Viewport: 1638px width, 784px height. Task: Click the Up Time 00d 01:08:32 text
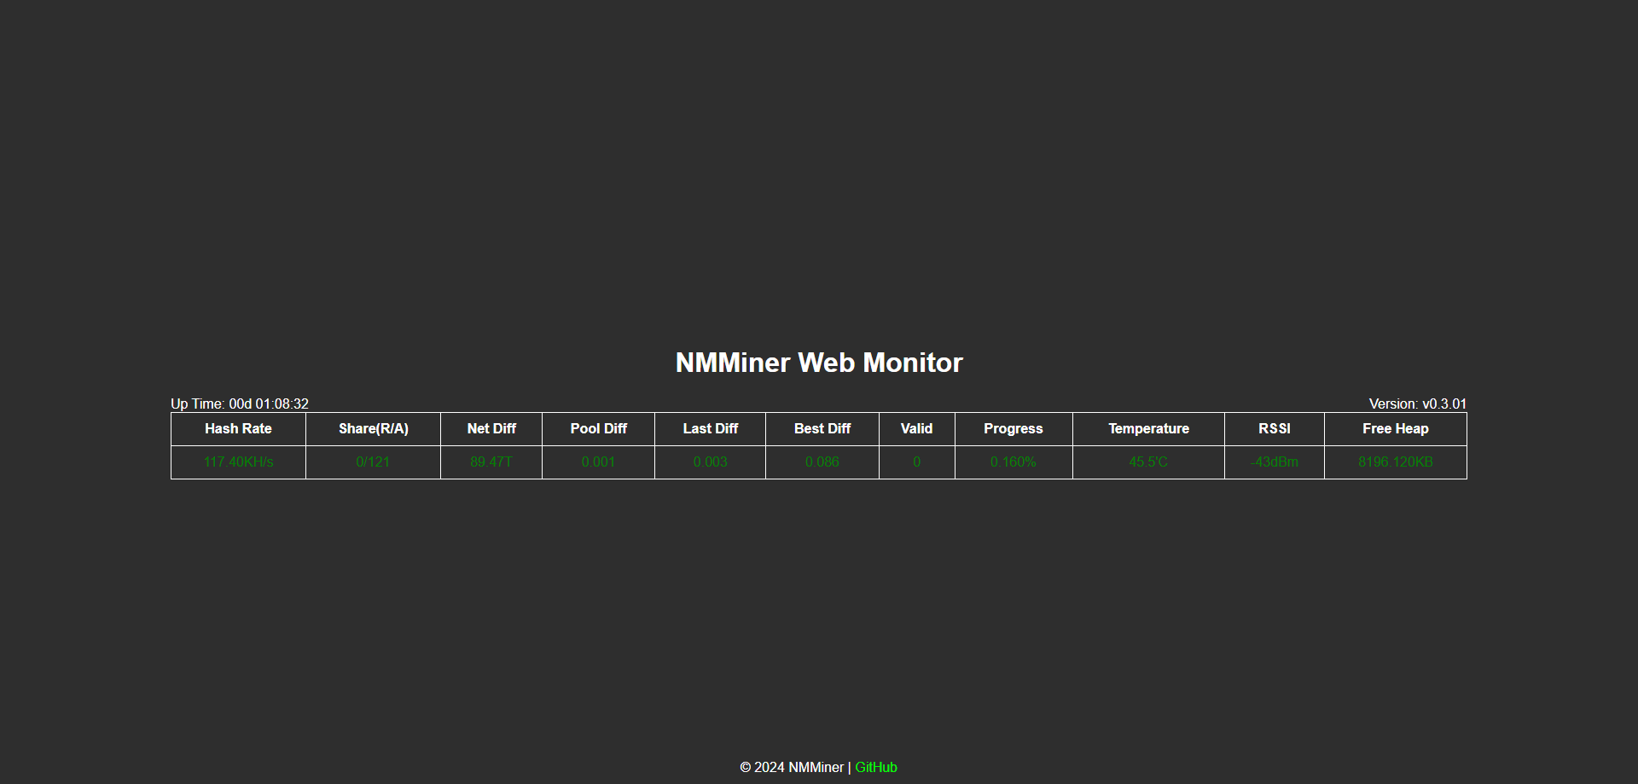pyautogui.click(x=240, y=404)
